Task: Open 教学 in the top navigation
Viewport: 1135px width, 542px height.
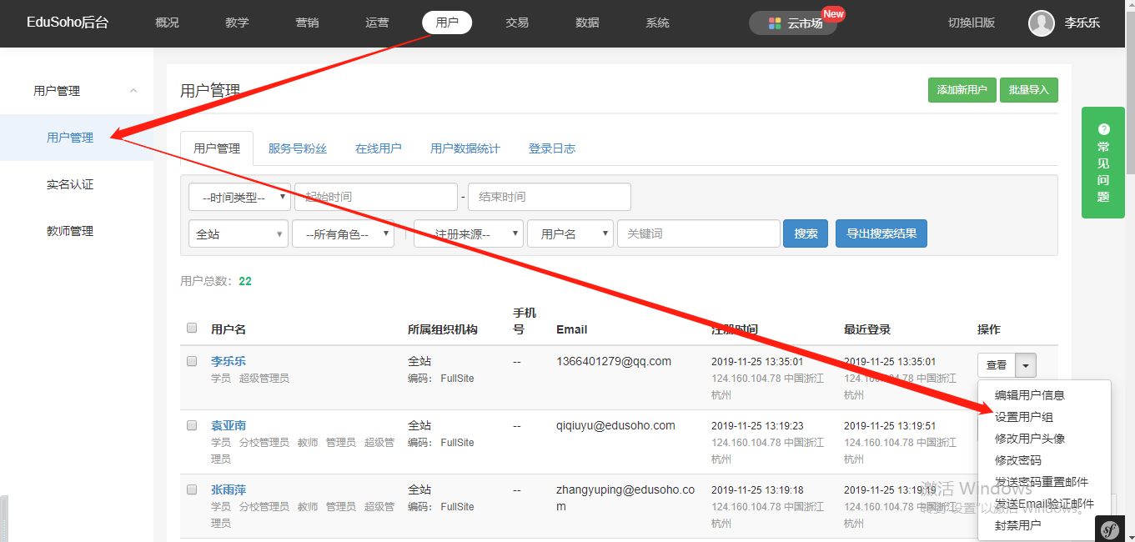Action: coord(237,23)
